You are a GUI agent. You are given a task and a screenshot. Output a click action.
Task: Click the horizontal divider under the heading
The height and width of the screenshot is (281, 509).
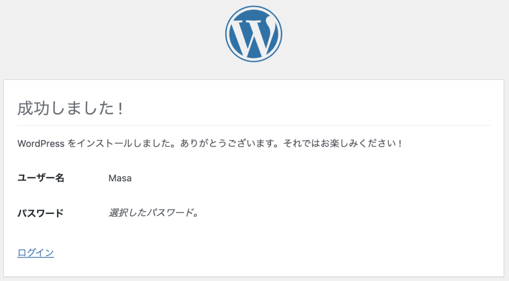coord(254,125)
